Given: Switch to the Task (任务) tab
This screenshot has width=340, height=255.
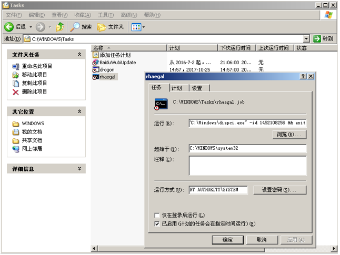Looking at the screenshot, I should [158, 87].
